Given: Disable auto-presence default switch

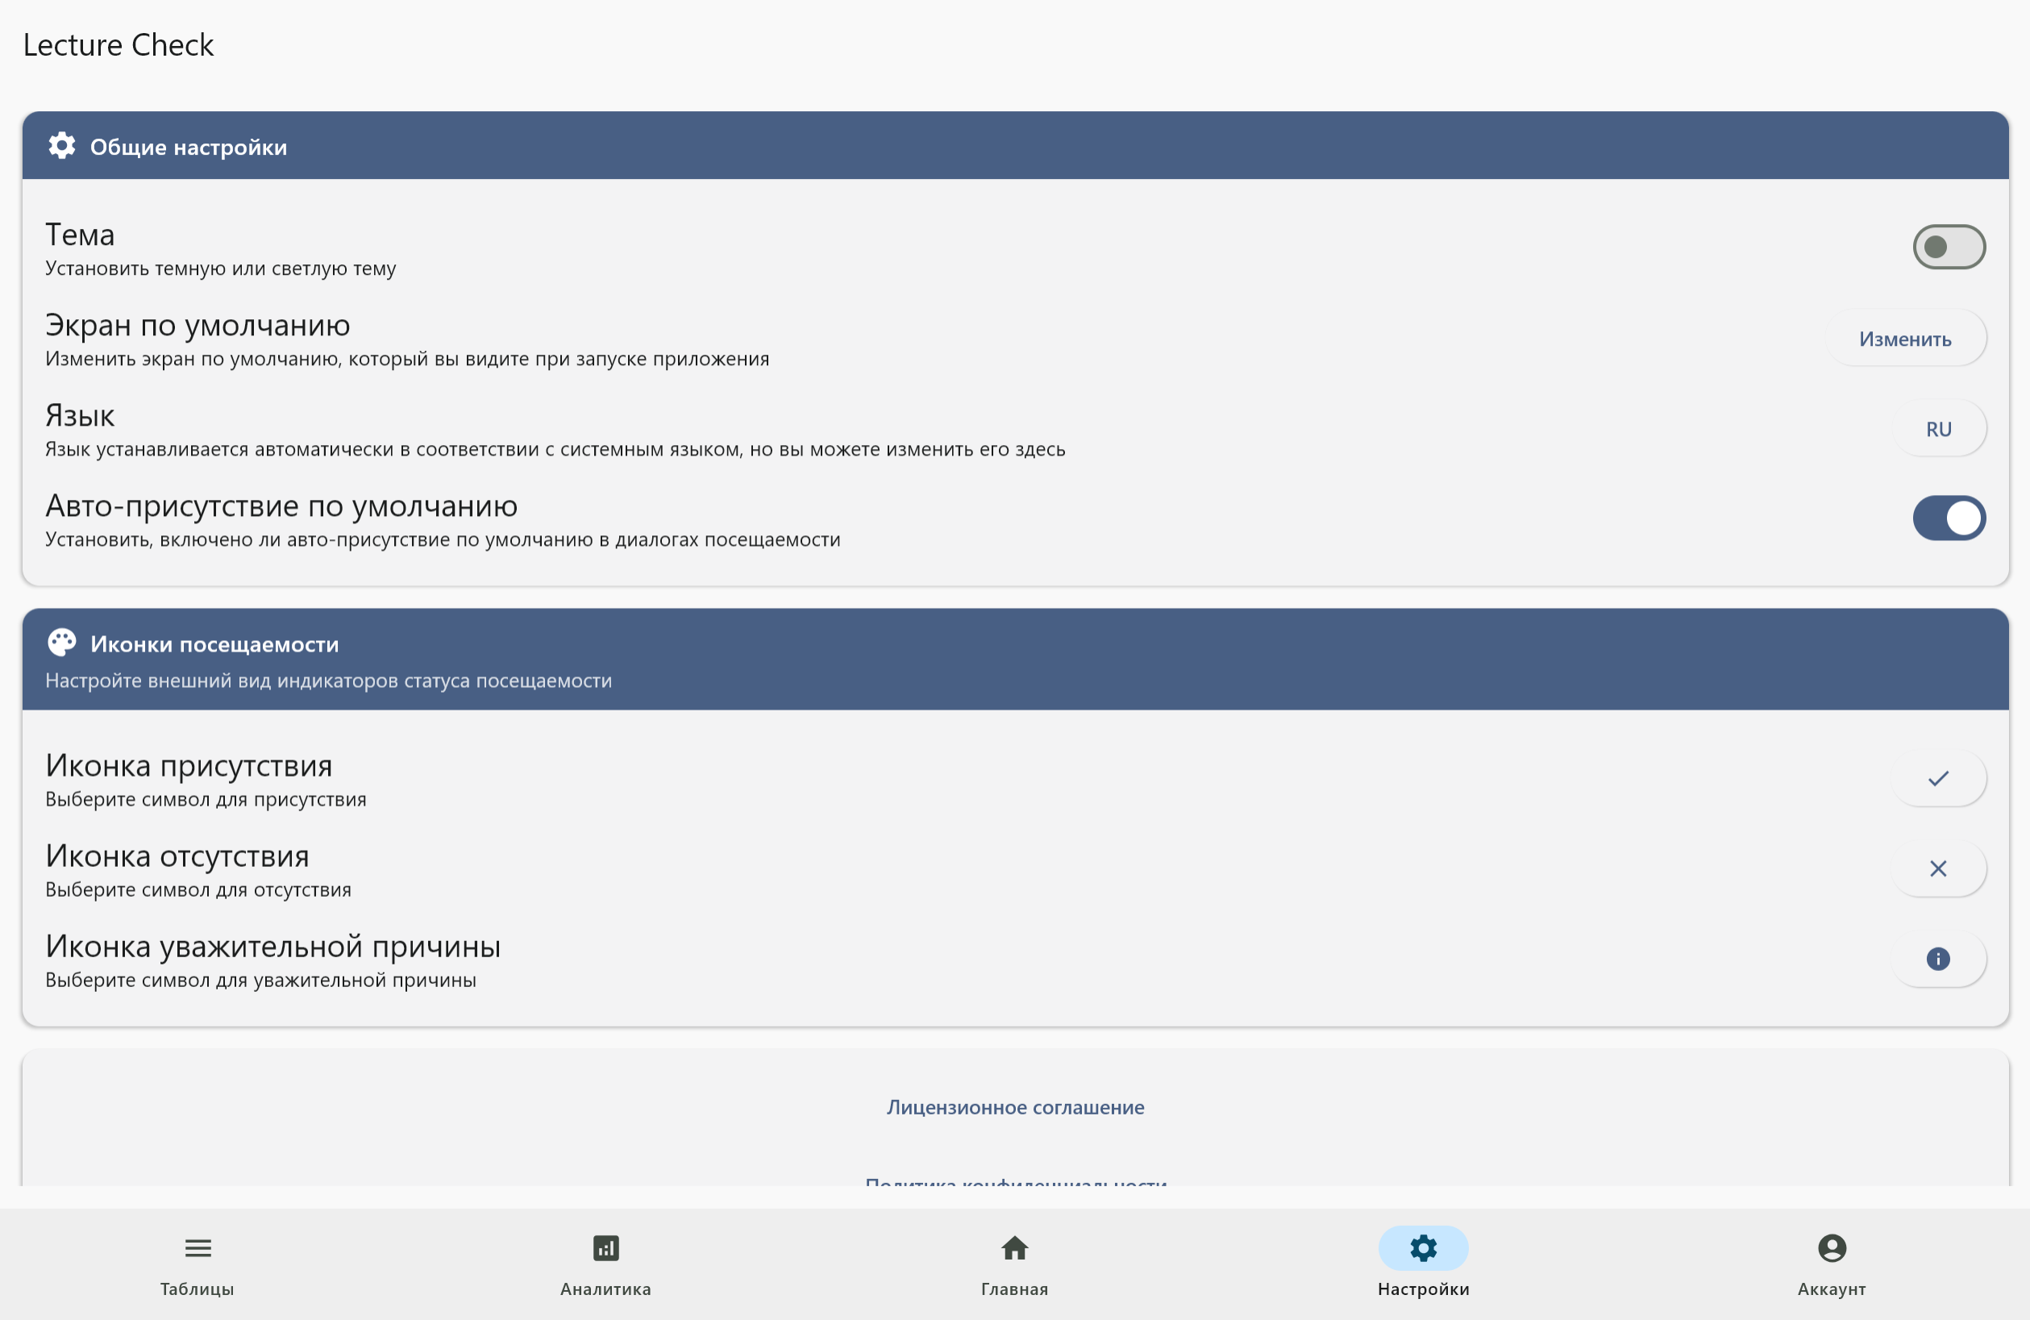Looking at the screenshot, I should point(1948,518).
